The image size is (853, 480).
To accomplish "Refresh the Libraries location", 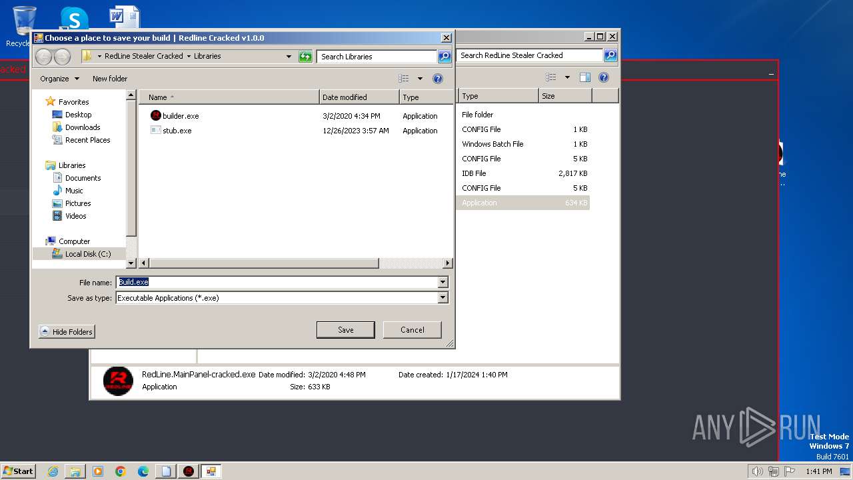I will click(305, 57).
